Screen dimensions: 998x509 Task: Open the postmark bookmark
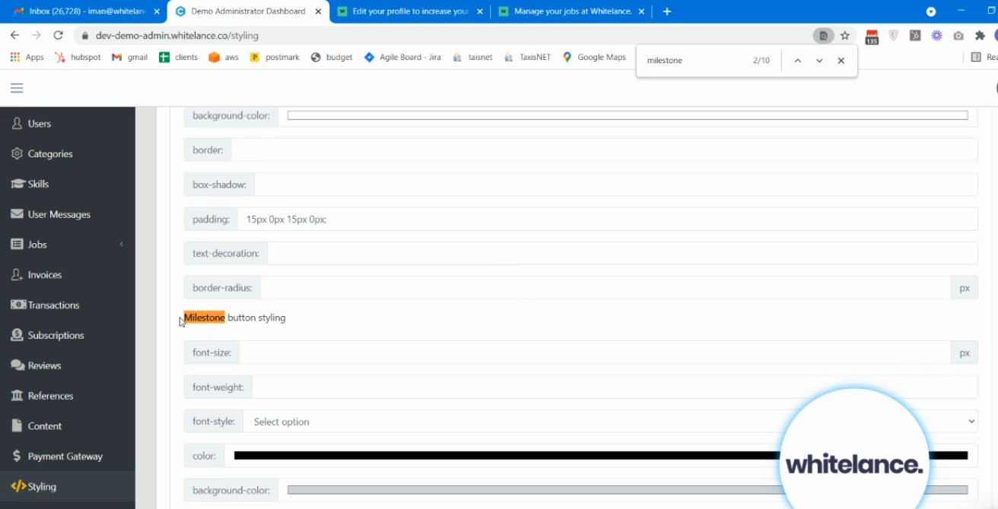275,57
